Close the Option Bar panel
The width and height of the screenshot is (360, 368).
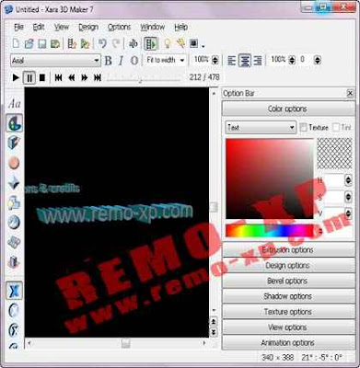(x=350, y=93)
